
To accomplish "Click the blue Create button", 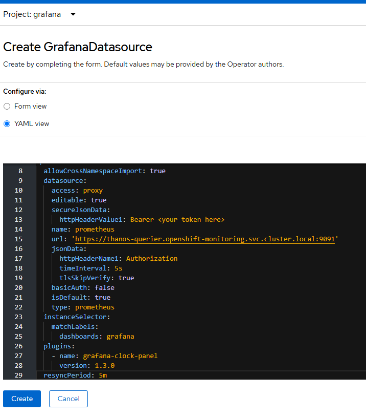I will click(22, 399).
